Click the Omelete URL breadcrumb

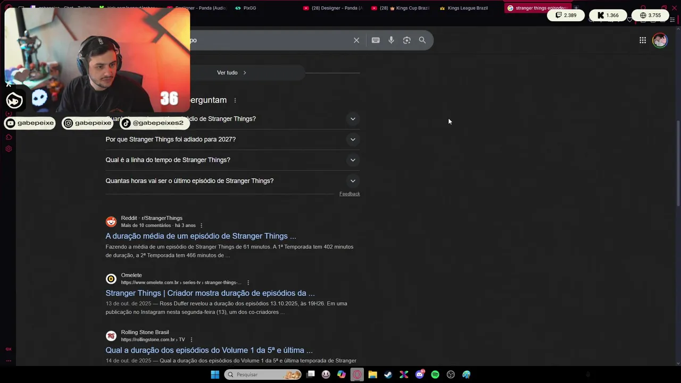pyautogui.click(x=181, y=282)
